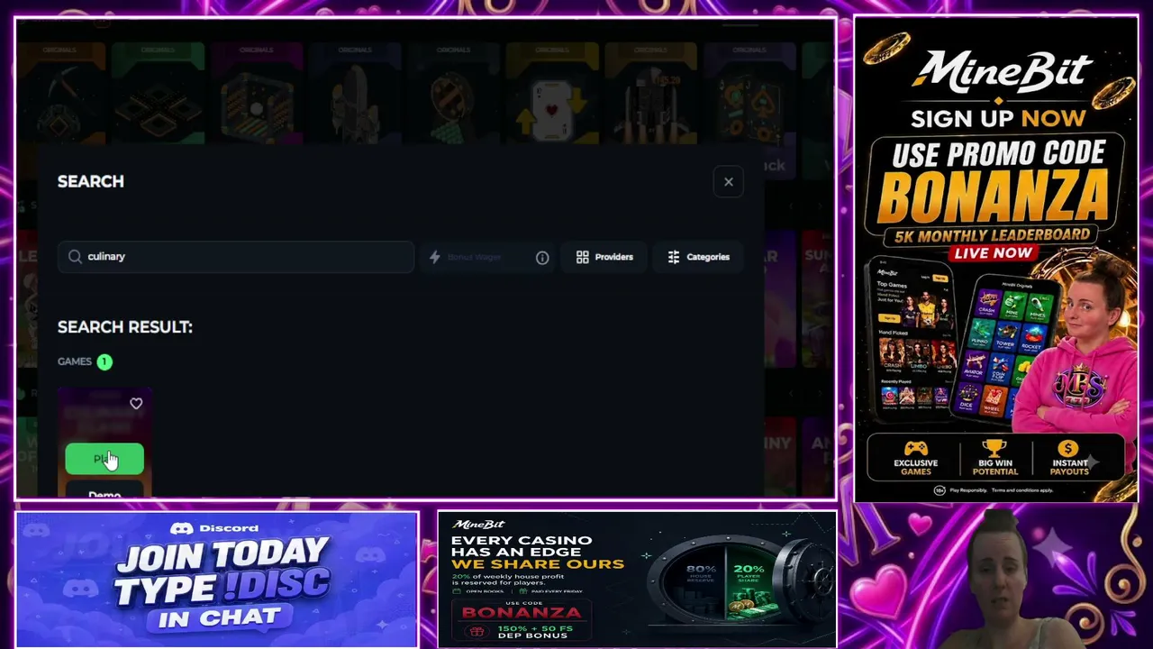1153x649 pixels.
Task: Click the search field containing "culinary"
Action: pyautogui.click(x=236, y=257)
